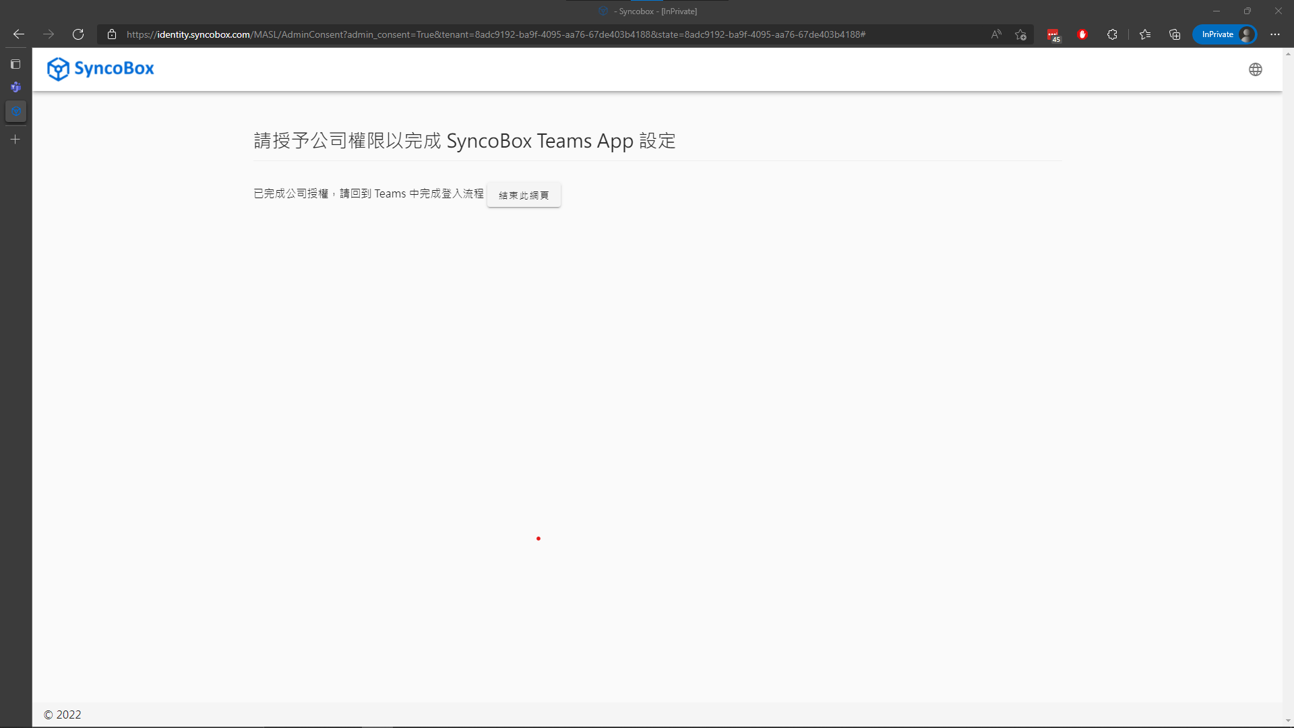
Task: Click the address bar URL
Action: click(x=495, y=34)
